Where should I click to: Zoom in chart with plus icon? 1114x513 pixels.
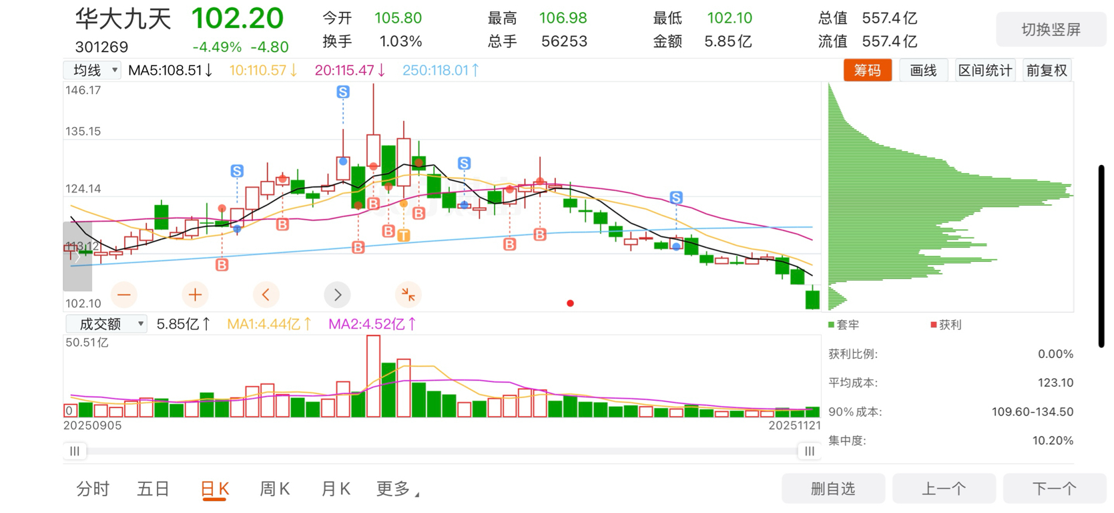(x=195, y=295)
